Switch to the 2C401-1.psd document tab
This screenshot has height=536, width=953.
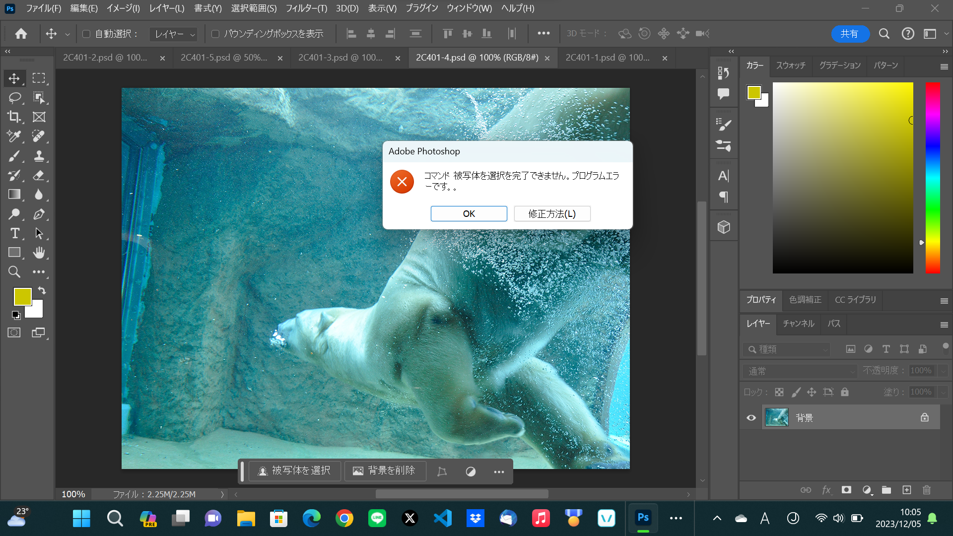(x=607, y=58)
